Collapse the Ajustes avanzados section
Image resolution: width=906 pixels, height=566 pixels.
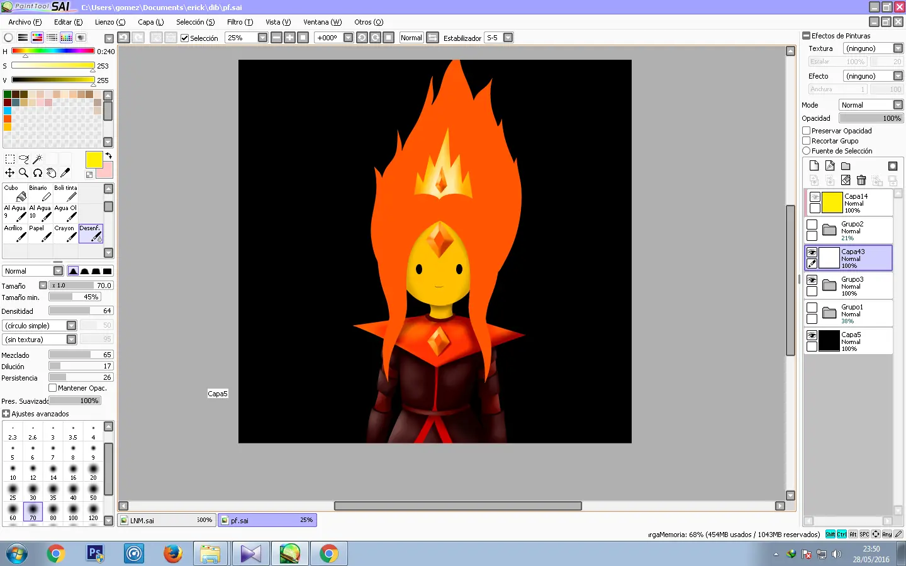tap(6, 414)
